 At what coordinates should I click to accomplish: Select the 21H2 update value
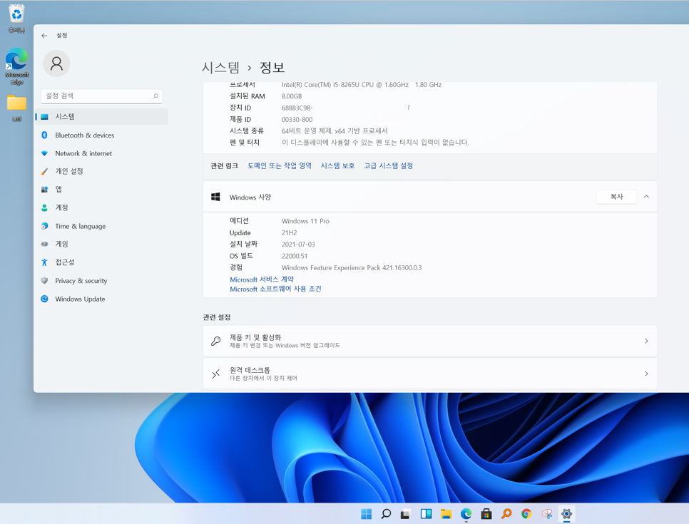(289, 233)
